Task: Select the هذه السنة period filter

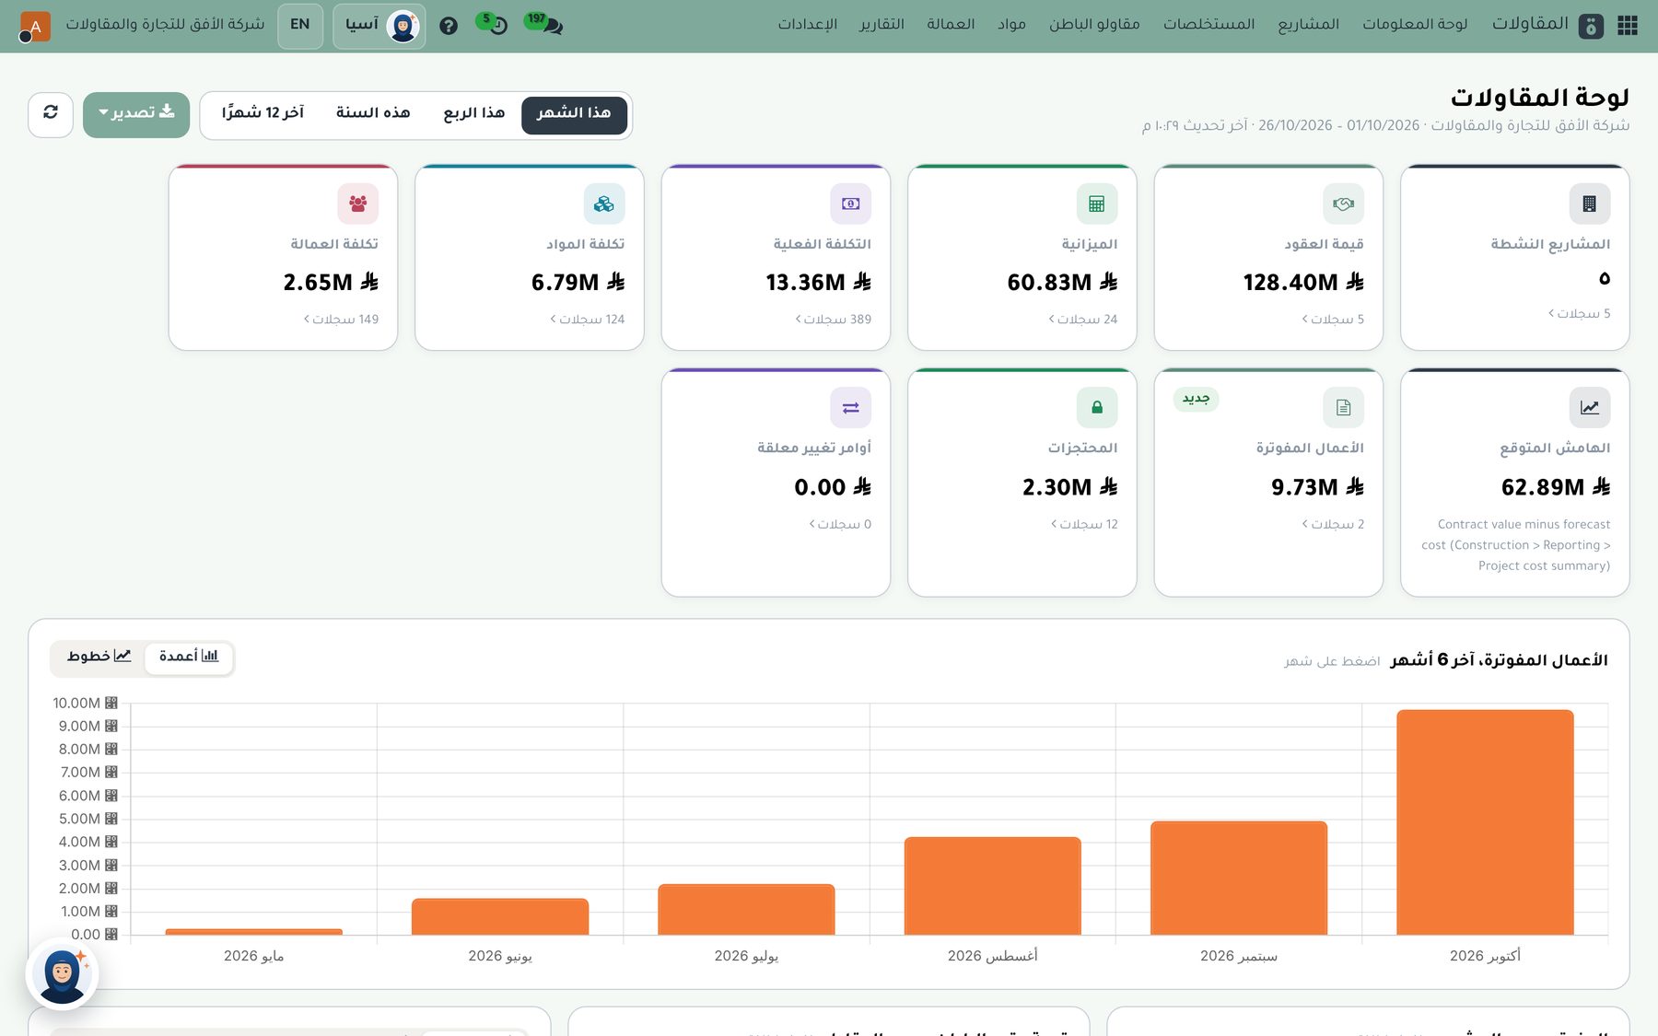Action: coord(373,115)
